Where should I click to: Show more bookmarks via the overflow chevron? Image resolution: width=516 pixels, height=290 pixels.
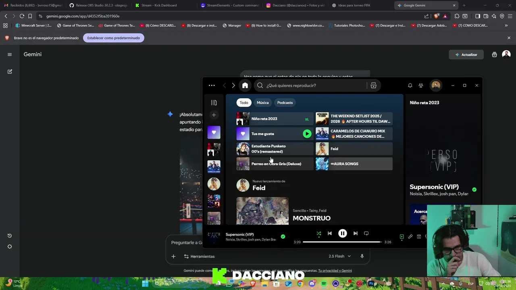point(506,25)
